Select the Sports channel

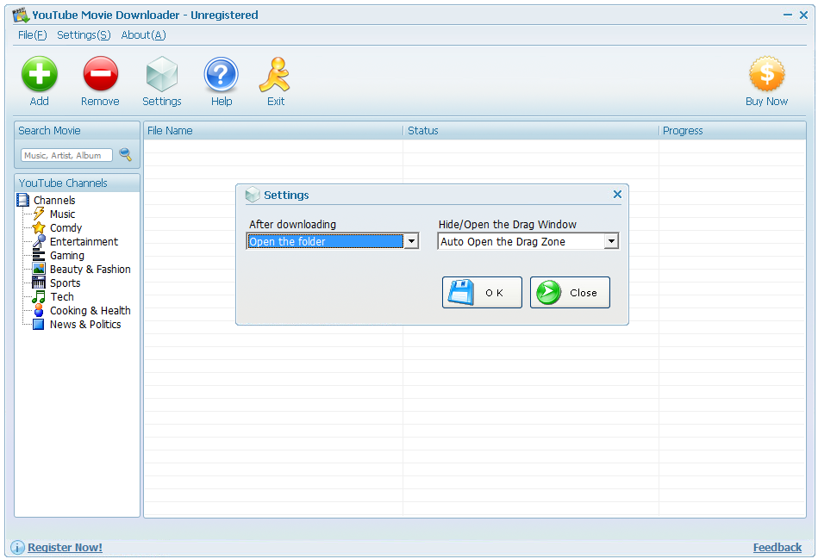point(66,283)
